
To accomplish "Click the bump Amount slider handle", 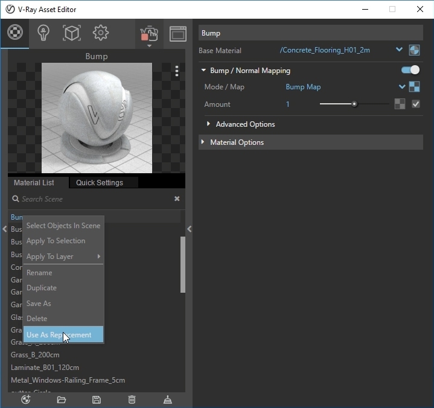I will coord(354,104).
